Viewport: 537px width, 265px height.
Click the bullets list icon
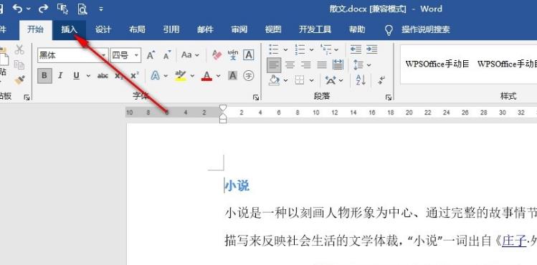274,49
